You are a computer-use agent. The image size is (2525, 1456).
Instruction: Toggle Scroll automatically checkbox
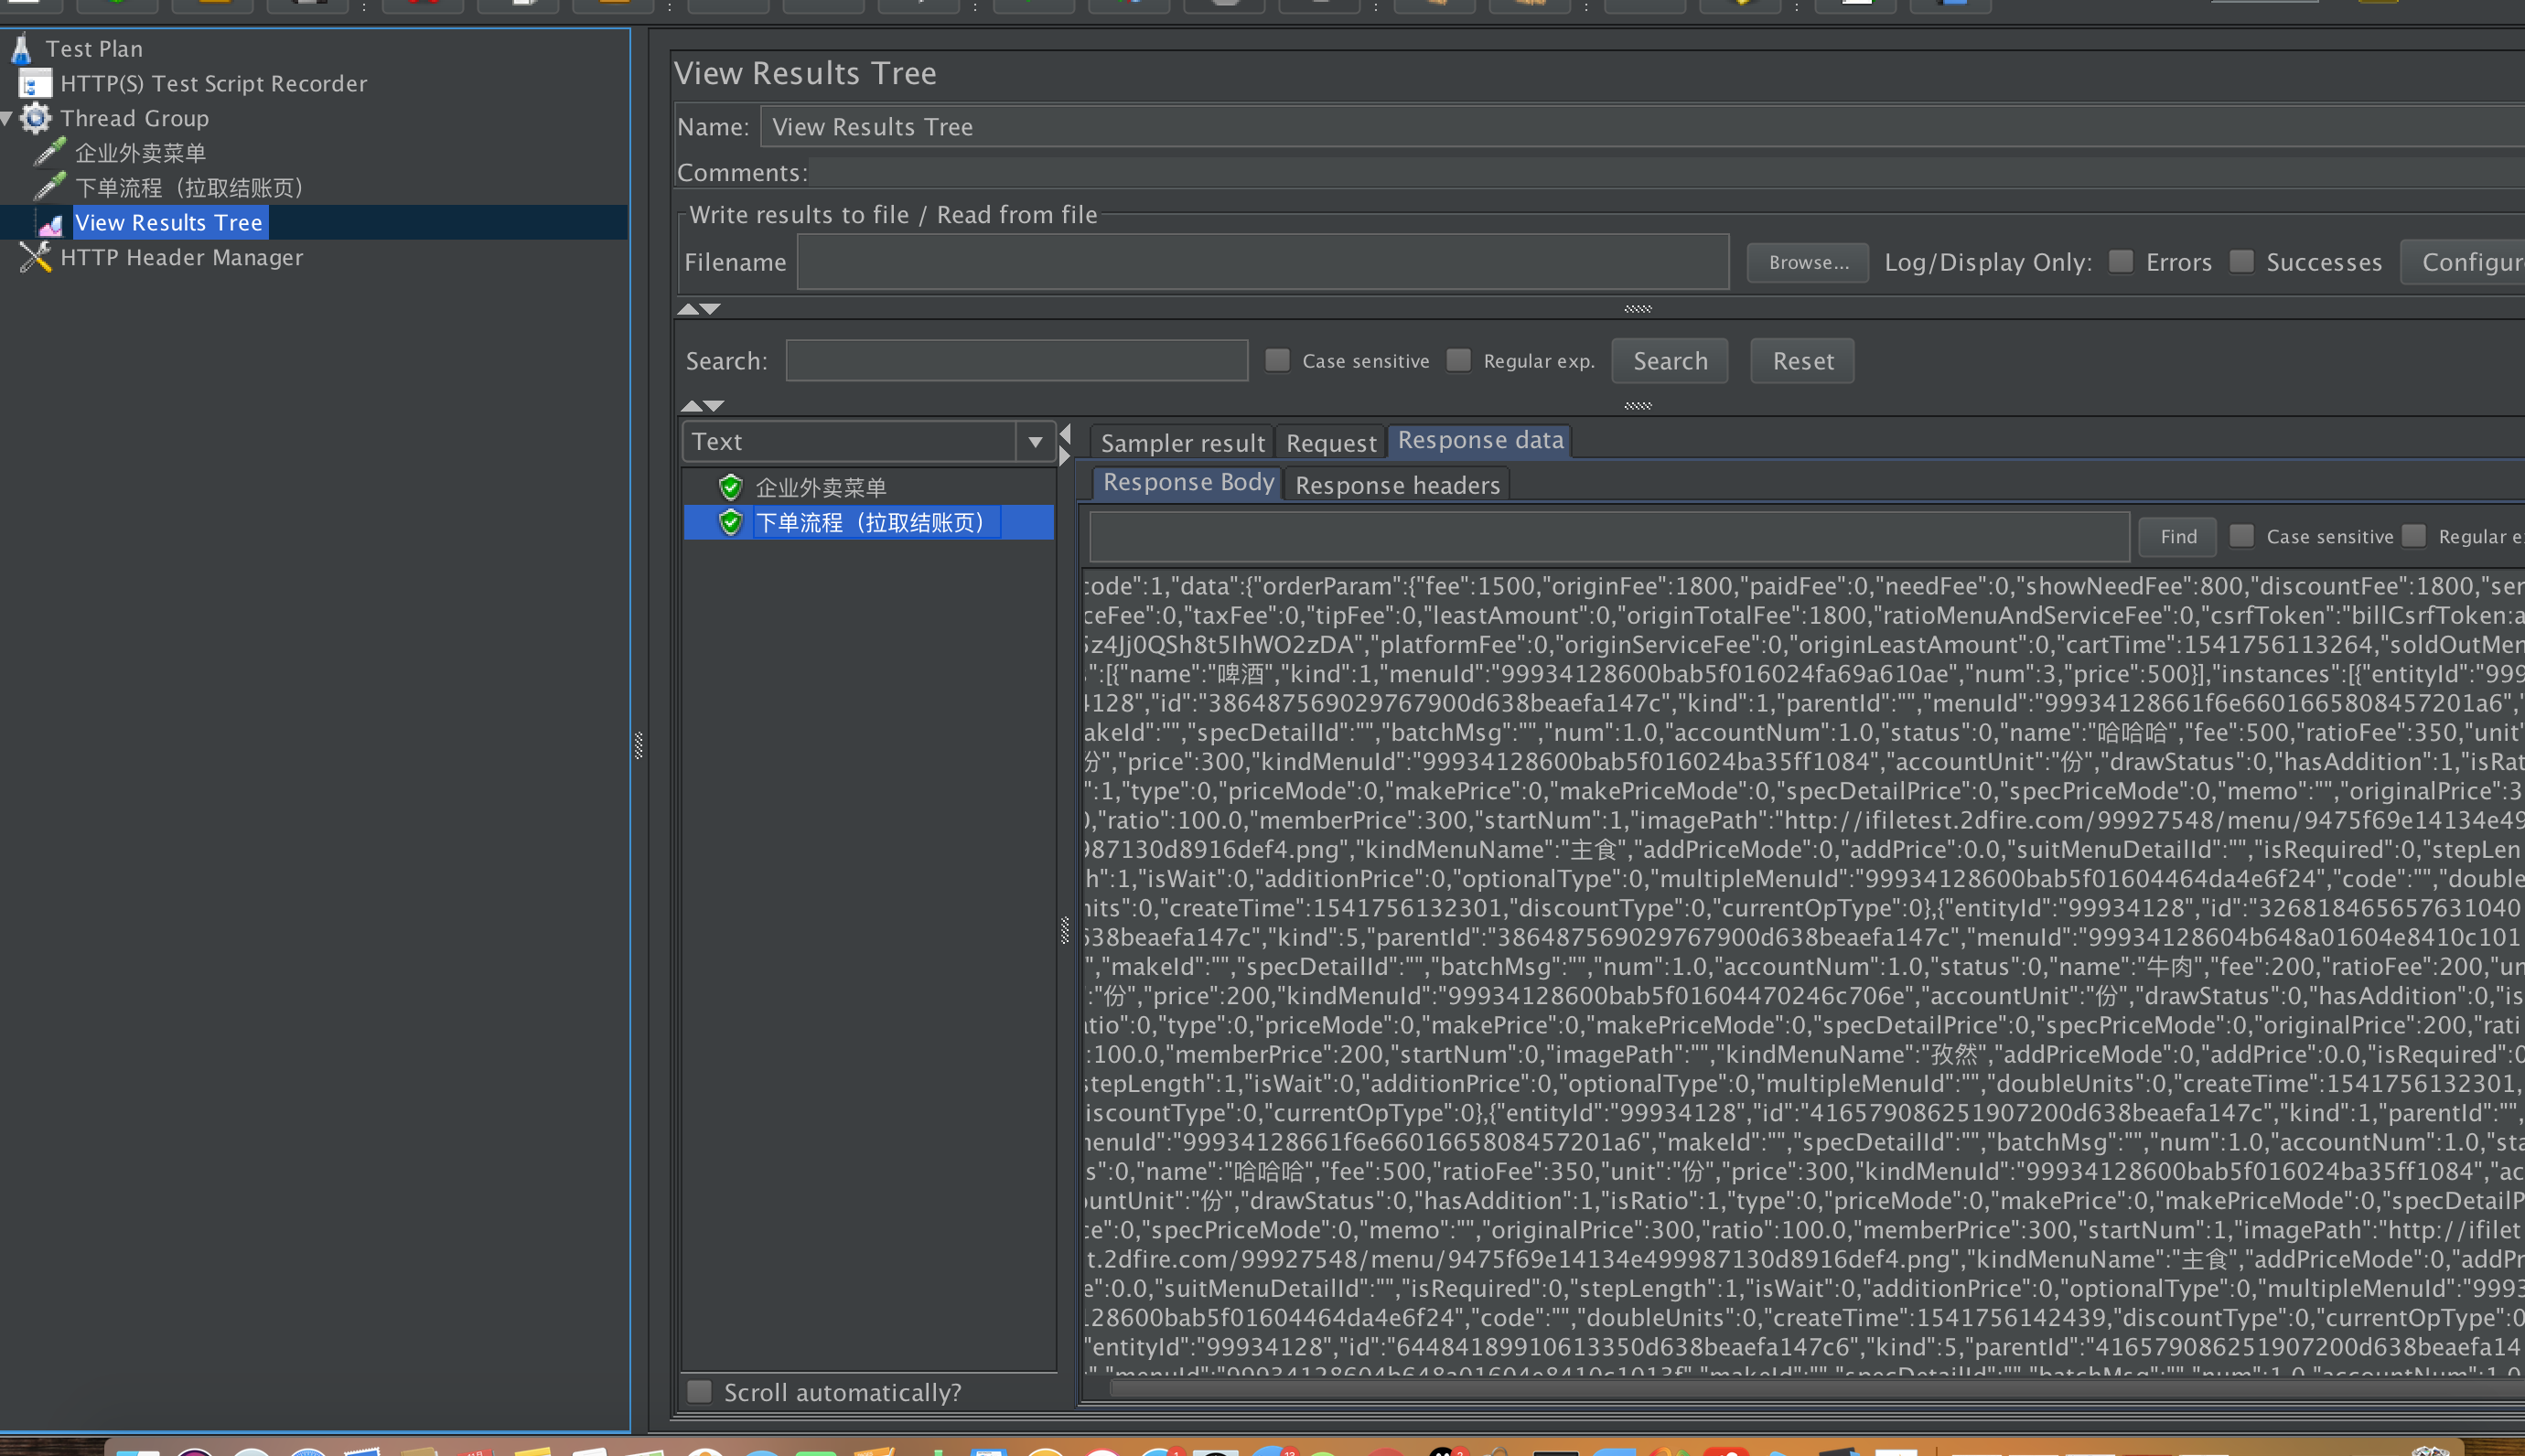(x=700, y=1391)
